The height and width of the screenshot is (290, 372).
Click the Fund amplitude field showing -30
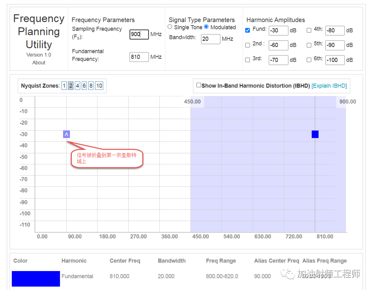click(x=279, y=31)
